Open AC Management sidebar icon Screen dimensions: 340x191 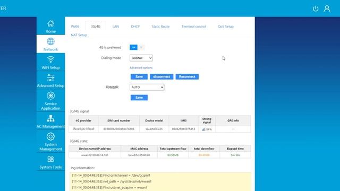(x=50, y=118)
